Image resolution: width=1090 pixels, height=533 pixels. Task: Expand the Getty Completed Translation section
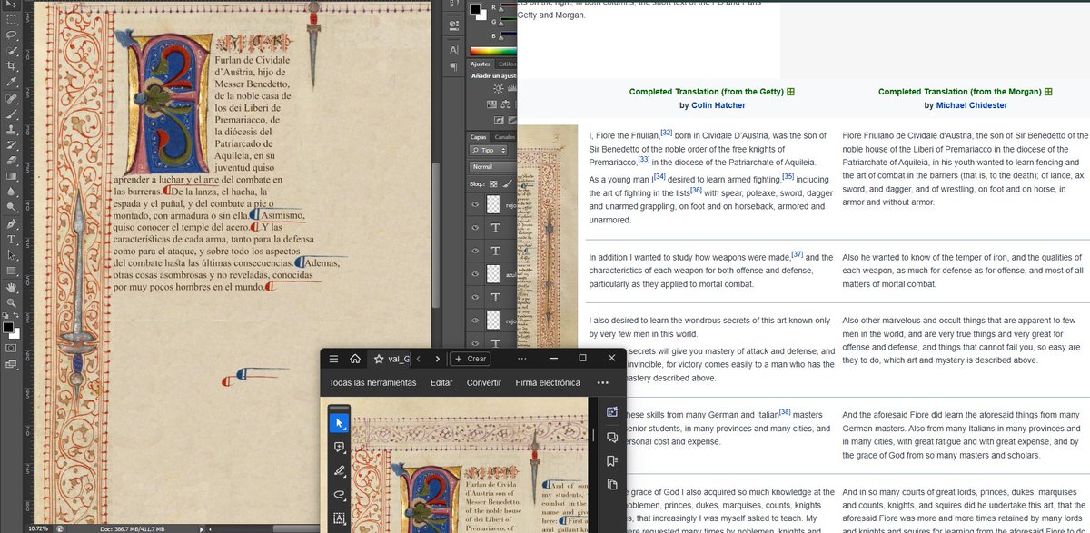(790, 92)
